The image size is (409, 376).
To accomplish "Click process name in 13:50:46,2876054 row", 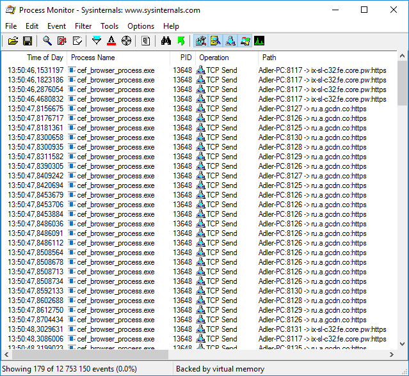I will click(116, 90).
